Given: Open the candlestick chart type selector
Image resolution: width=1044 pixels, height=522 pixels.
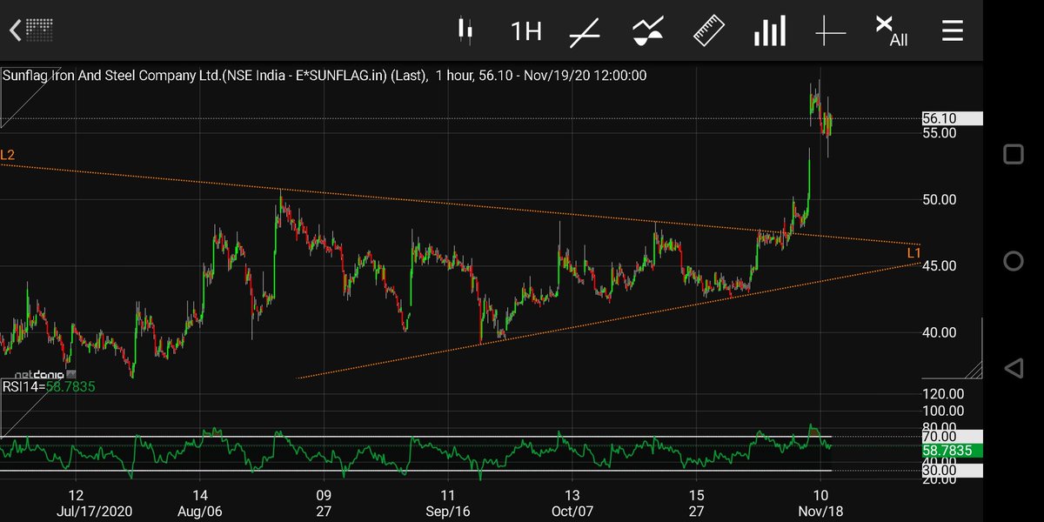Looking at the screenshot, I should point(465,31).
